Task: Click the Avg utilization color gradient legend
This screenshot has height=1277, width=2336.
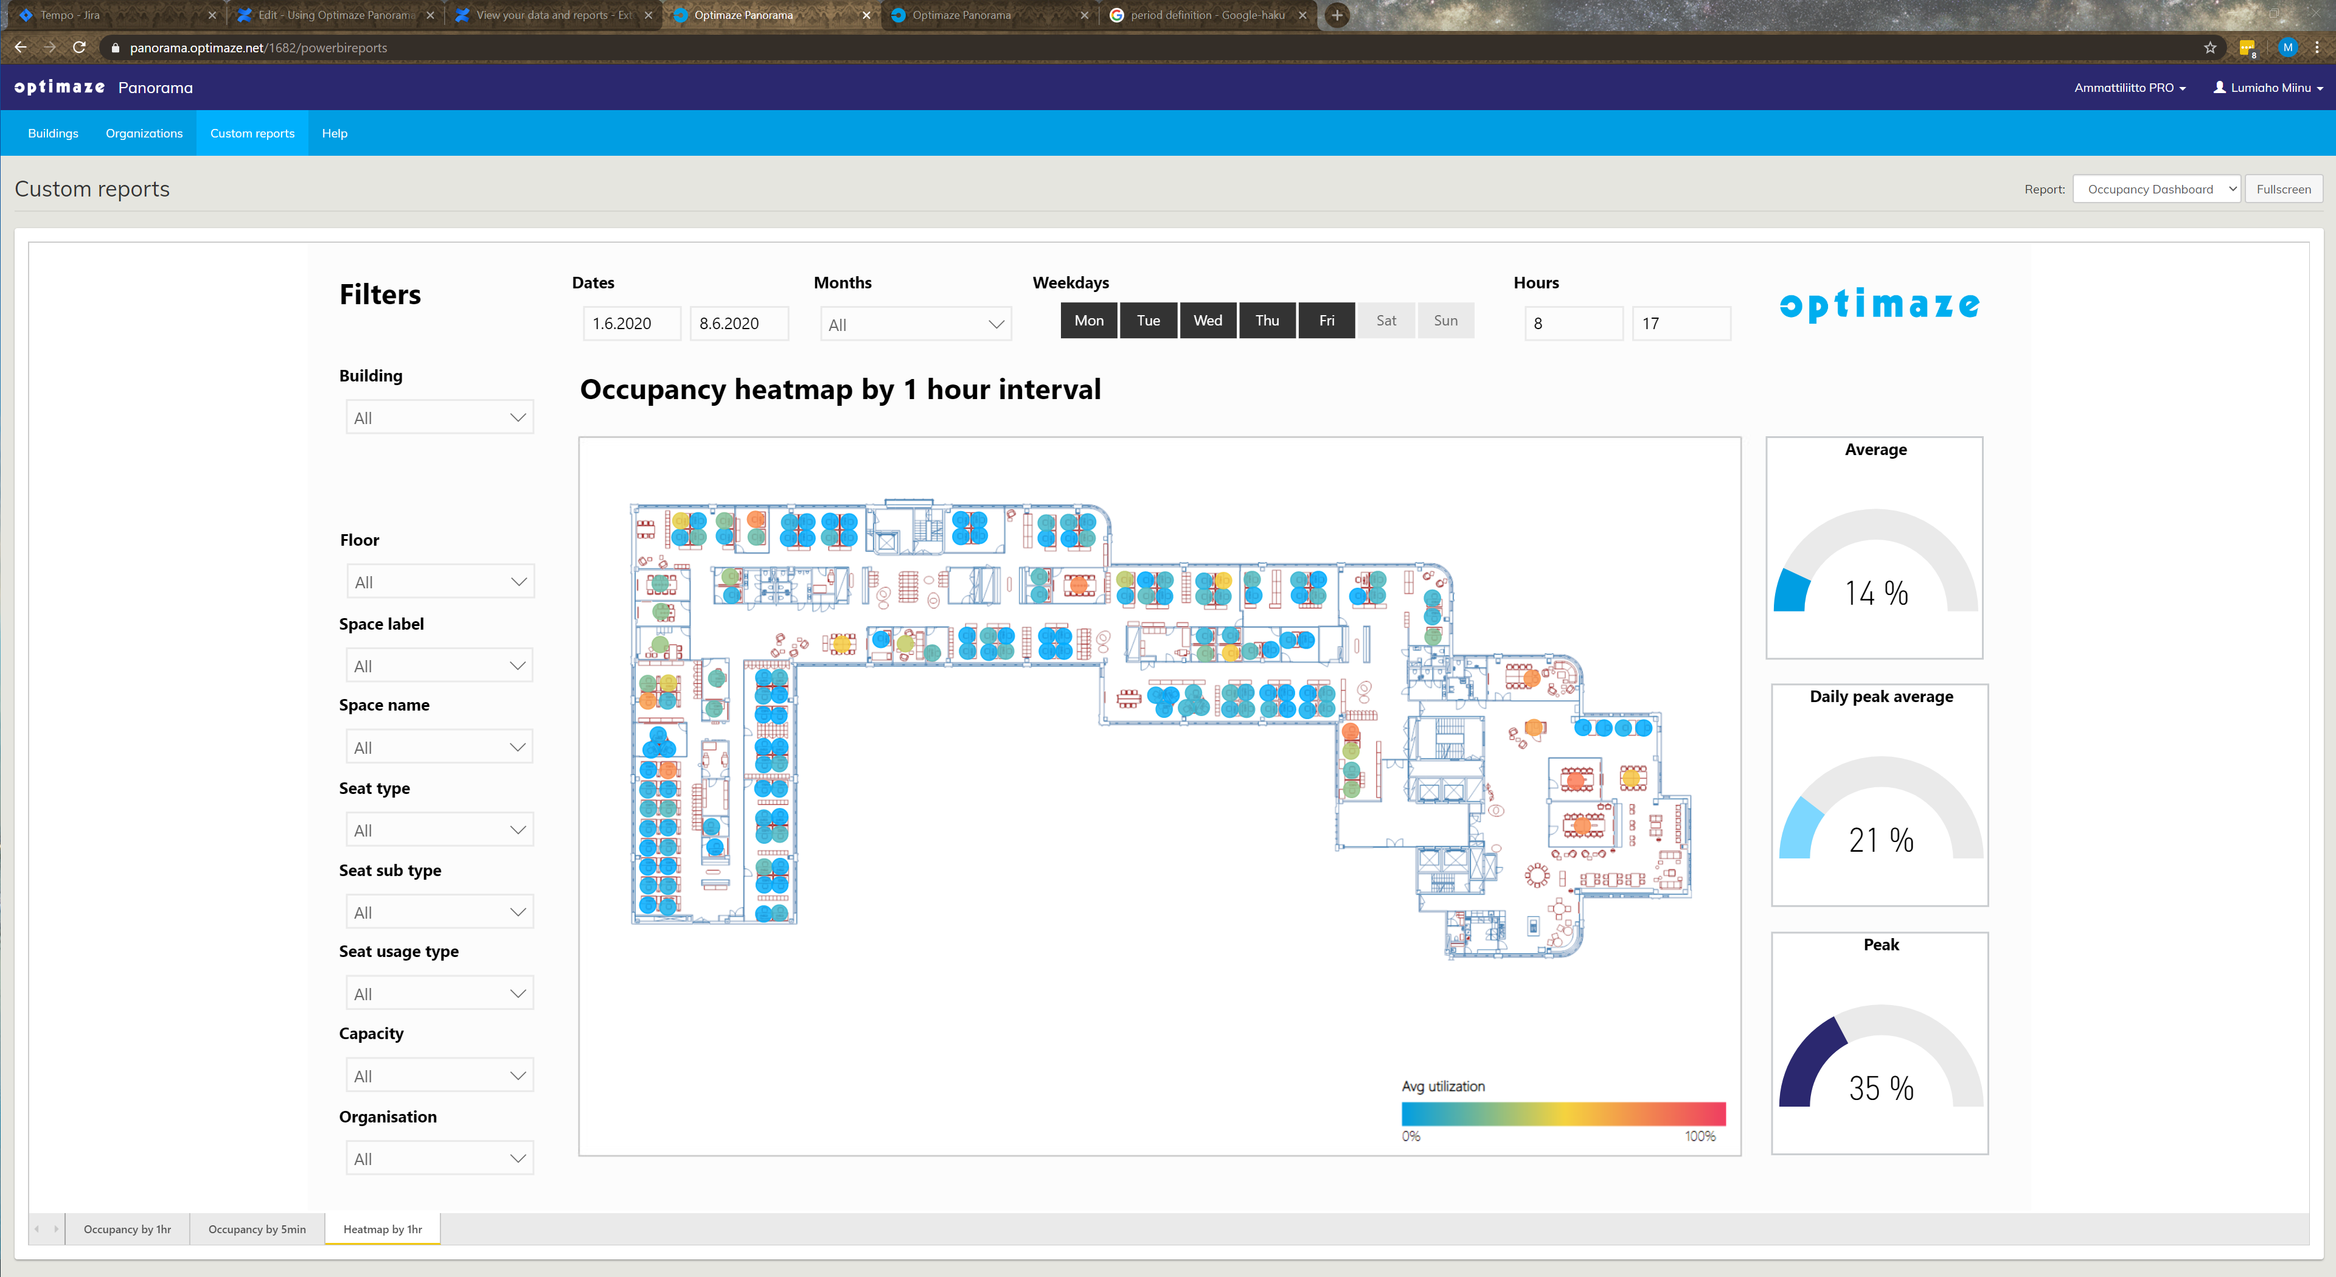Action: pos(1562,1113)
